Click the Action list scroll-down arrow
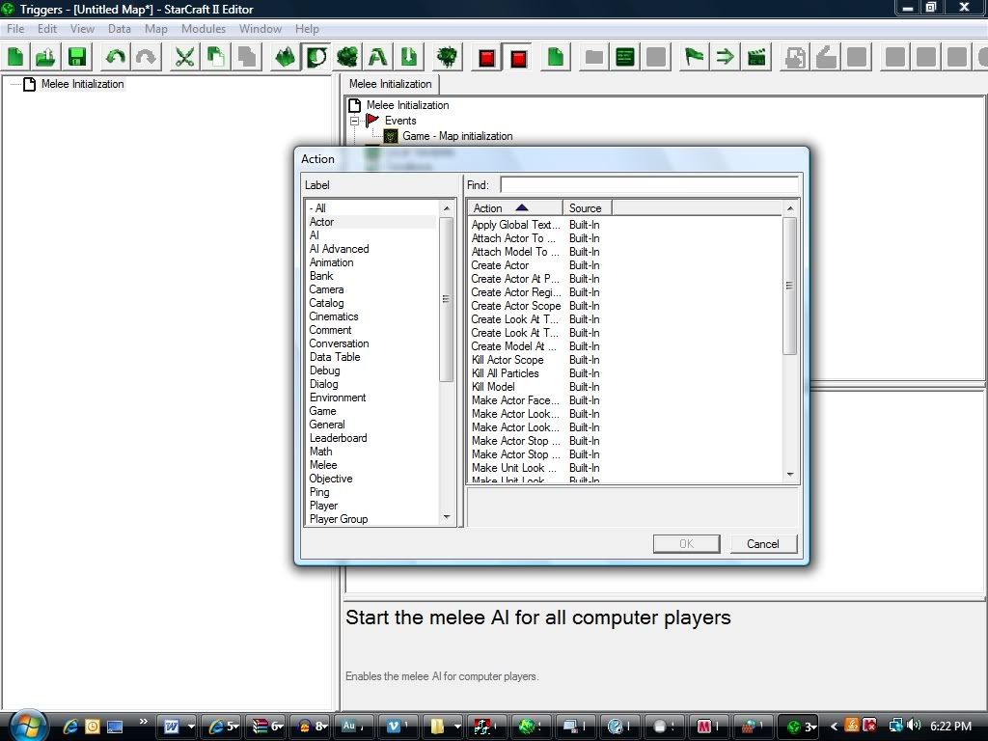Viewport: 988px width, 741px height. pos(790,475)
